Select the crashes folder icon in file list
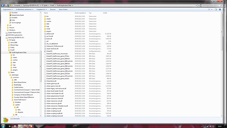 (45, 21)
